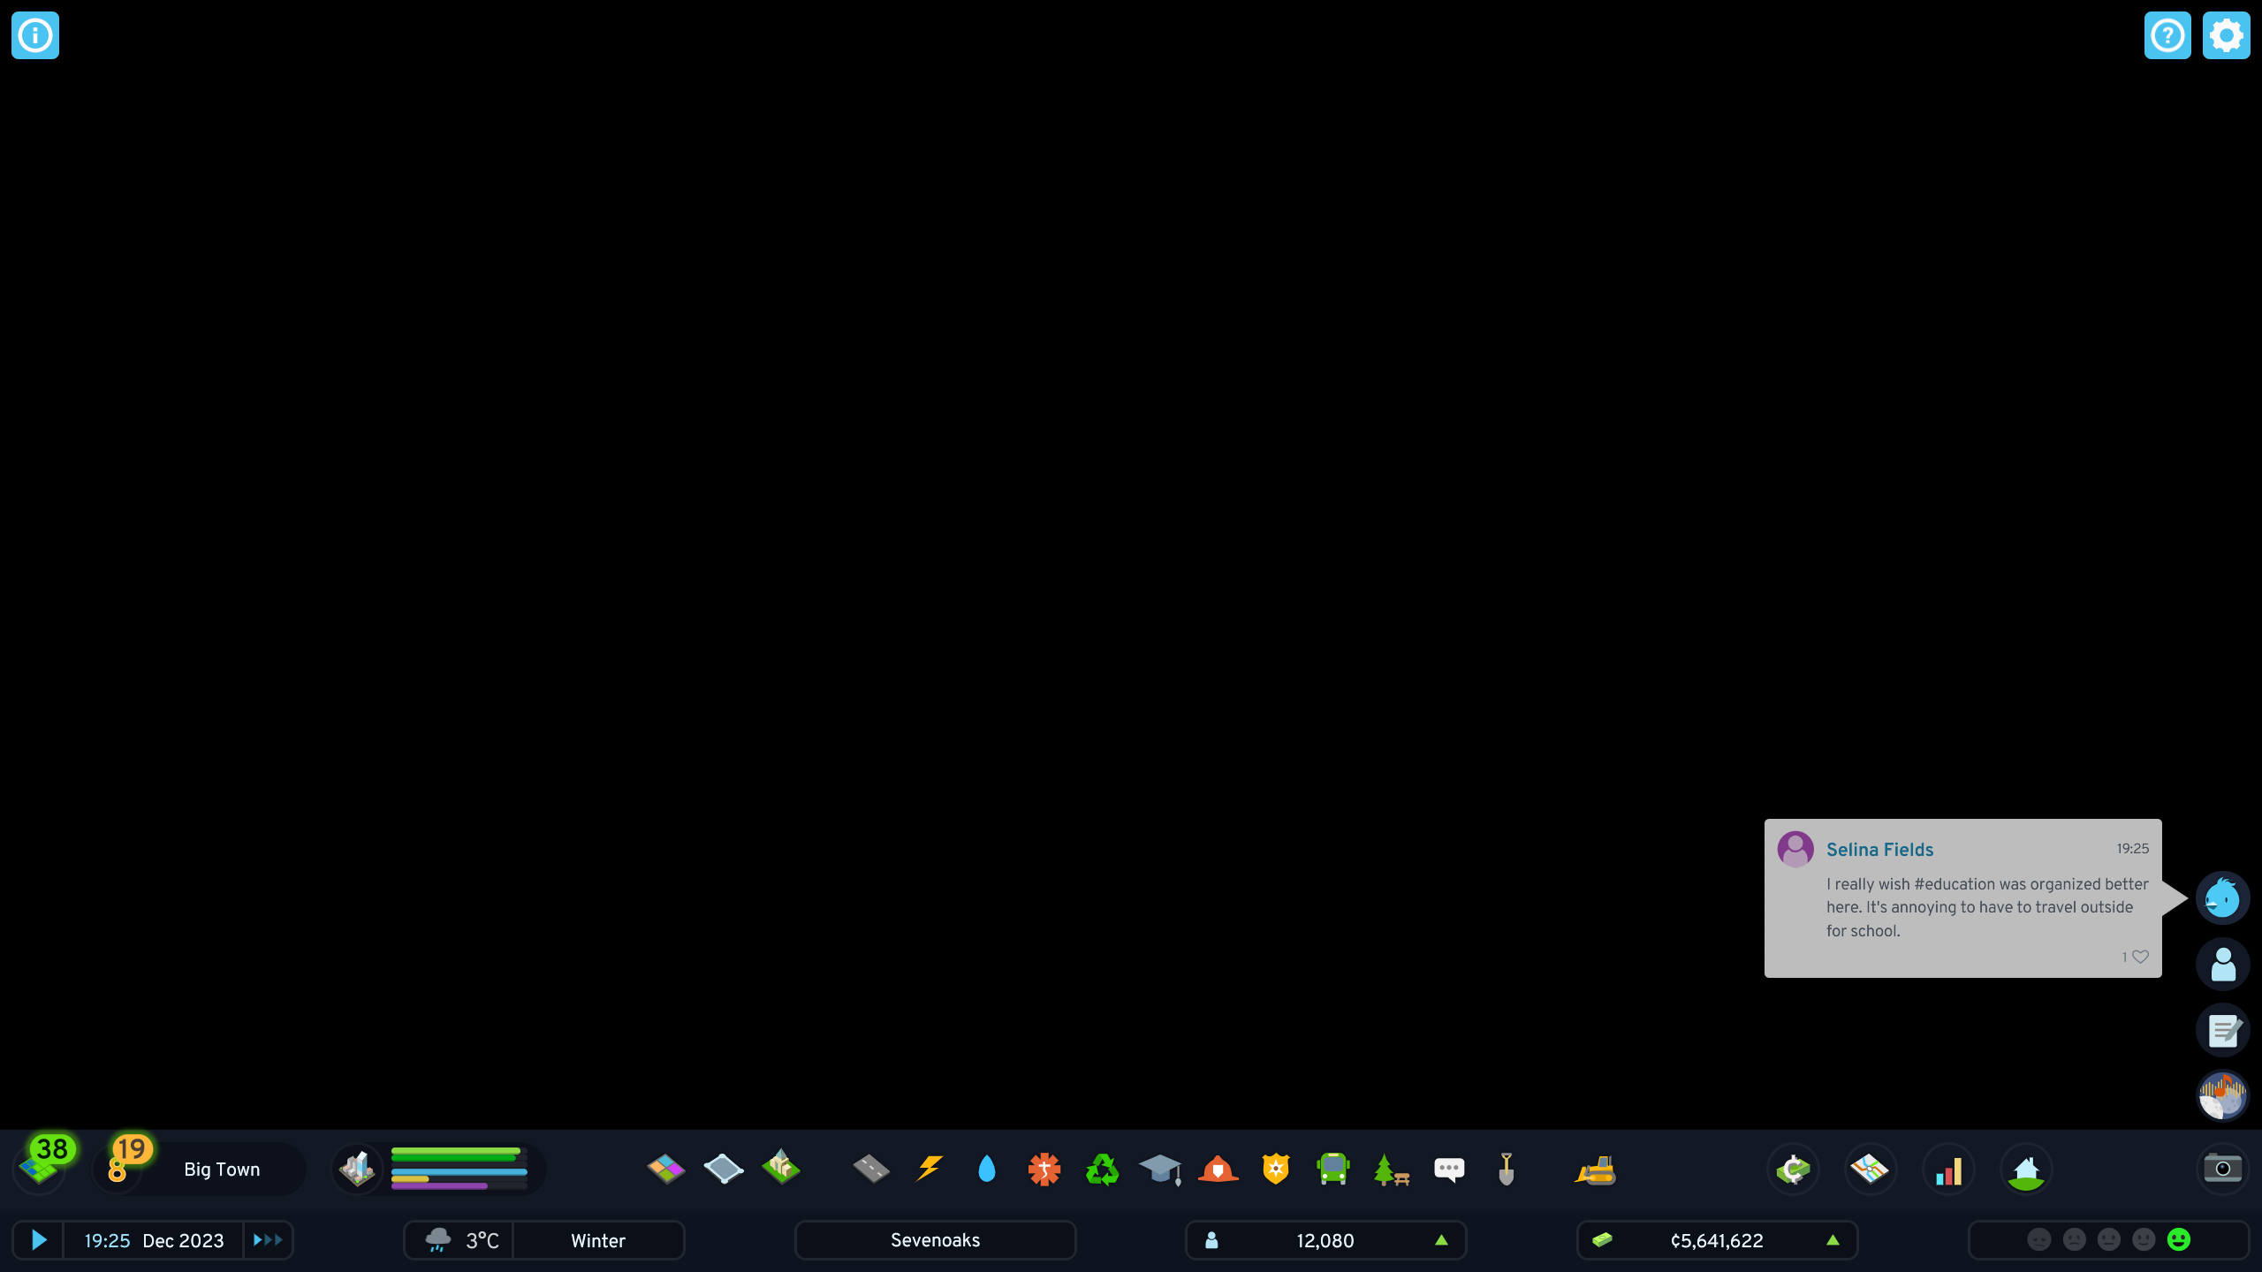Open the statistics bar chart panel

[1947, 1169]
